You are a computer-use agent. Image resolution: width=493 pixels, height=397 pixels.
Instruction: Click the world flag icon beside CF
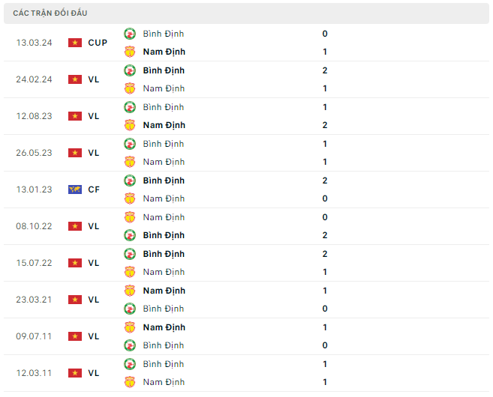pos(75,190)
